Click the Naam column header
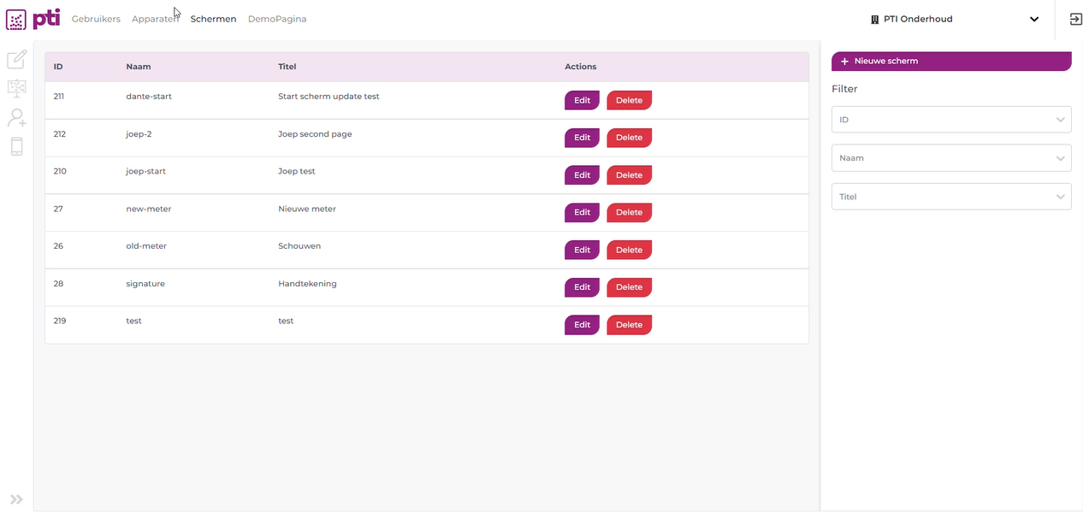The width and height of the screenshot is (1083, 513). pyautogui.click(x=139, y=67)
